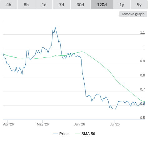Select the 4h time range tab

[x=9, y=5]
